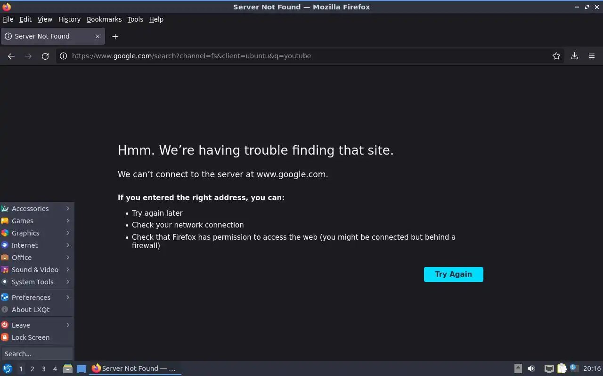The height and width of the screenshot is (376, 603).
Task: Expand the Leave submenu
Action: click(x=37, y=325)
